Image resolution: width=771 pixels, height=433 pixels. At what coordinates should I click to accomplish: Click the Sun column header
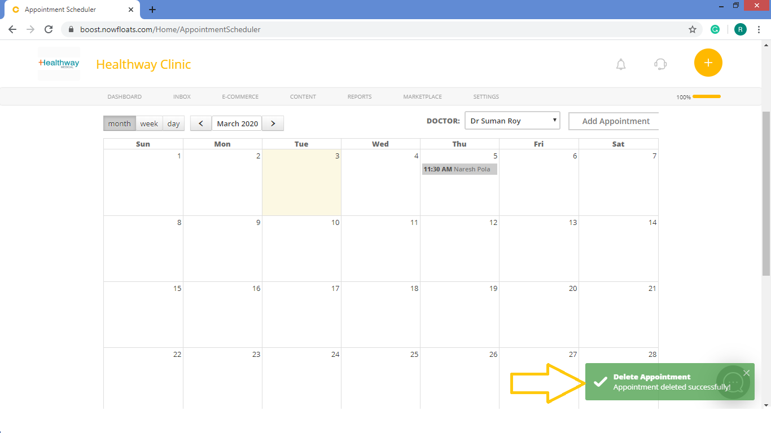coord(143,144)
